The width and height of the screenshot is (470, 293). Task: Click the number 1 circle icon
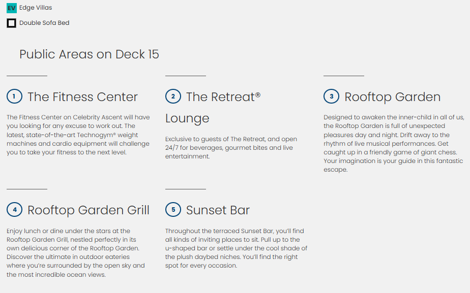click(14, 96)
